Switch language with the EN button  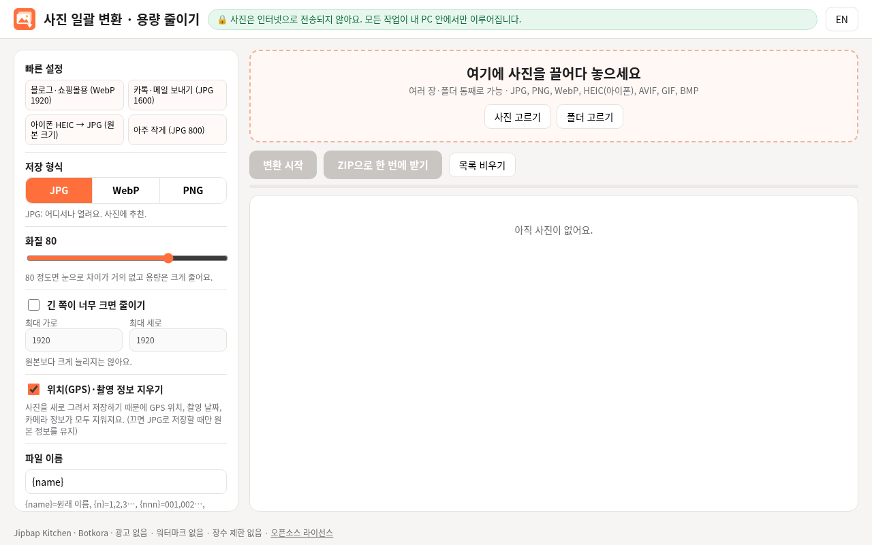point(842,19)
